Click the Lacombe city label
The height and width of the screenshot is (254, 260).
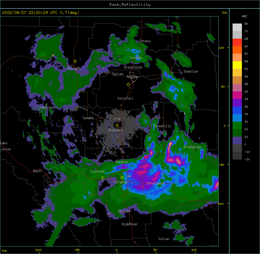136,58
